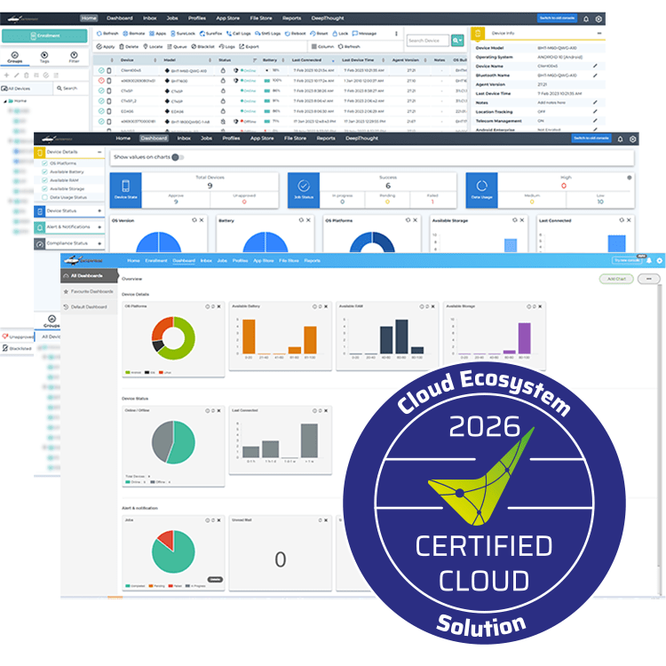Click into the Search Device field

point(426,40)
